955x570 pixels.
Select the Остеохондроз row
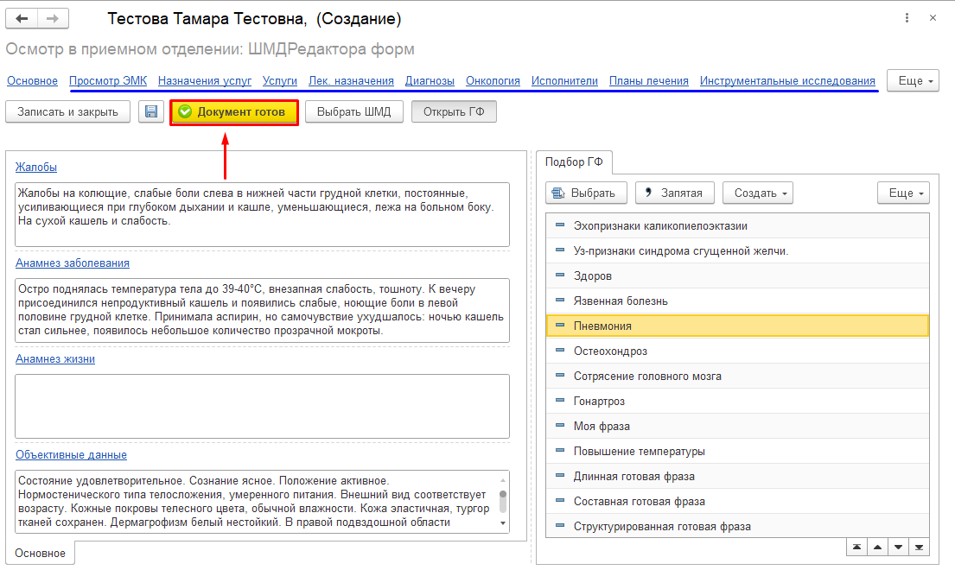point(737,351)
